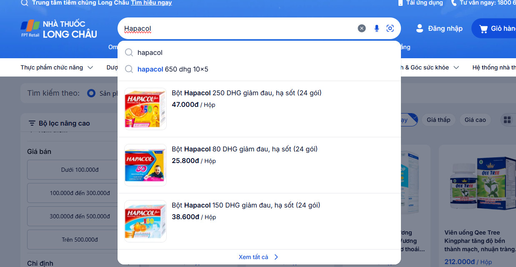Expand Góc sức khỏe menu chevron
The image size is (516, 267).
coord(456,67)
